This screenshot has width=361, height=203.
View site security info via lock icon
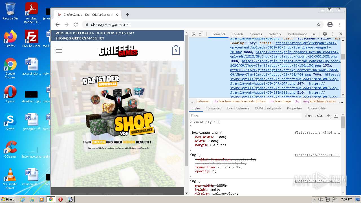pos(87,25)
